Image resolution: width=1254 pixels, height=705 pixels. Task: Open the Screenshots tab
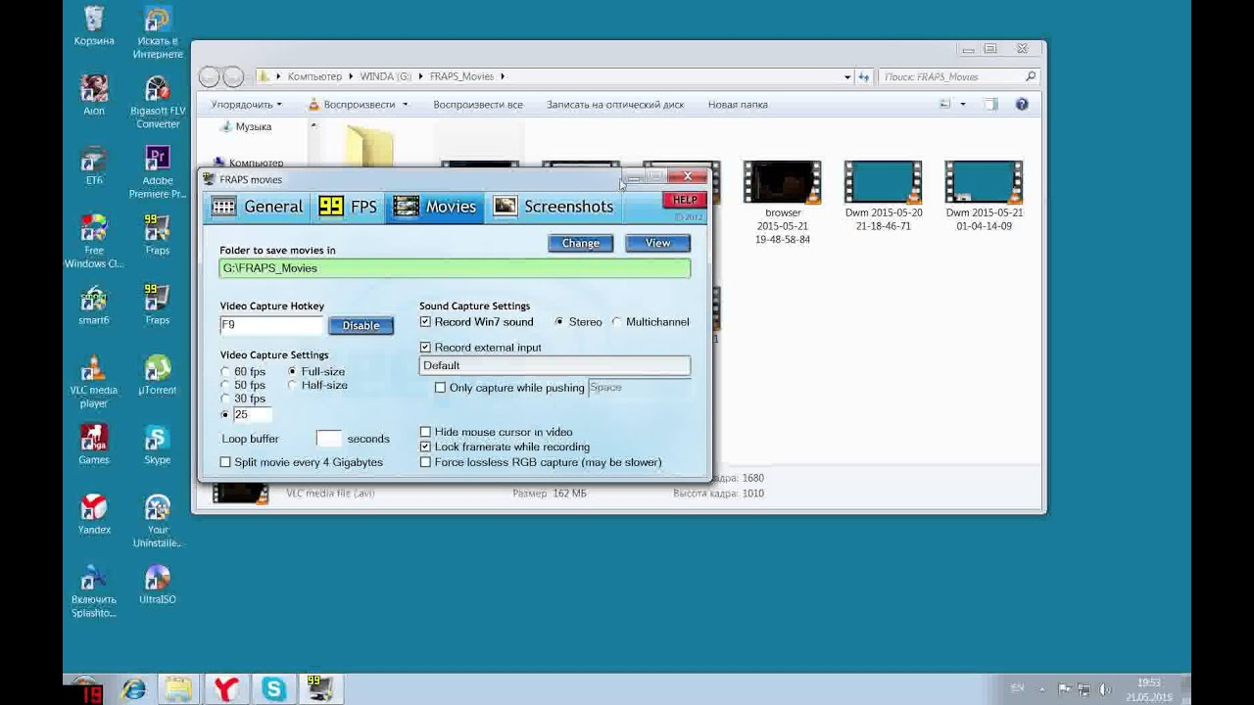pyautogui.click(x=555, y=207)
